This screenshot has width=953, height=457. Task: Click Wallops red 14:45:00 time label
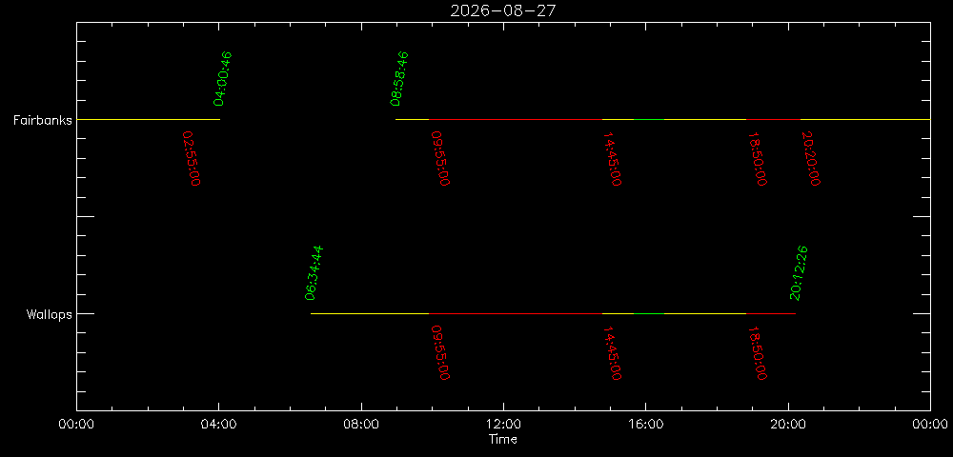click(612, 352)
